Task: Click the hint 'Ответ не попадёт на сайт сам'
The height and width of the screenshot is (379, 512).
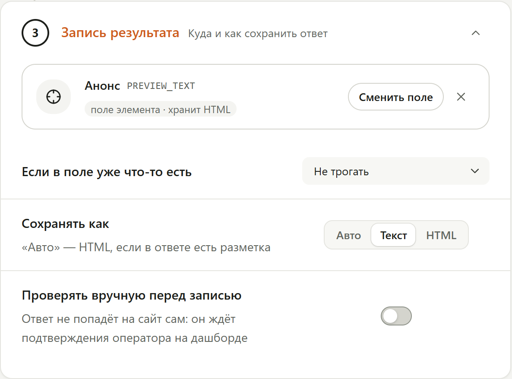Action: [x=135, y=328]
